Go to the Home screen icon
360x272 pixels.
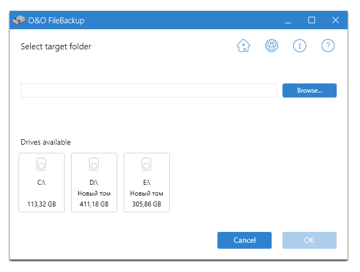pos(243,46)
